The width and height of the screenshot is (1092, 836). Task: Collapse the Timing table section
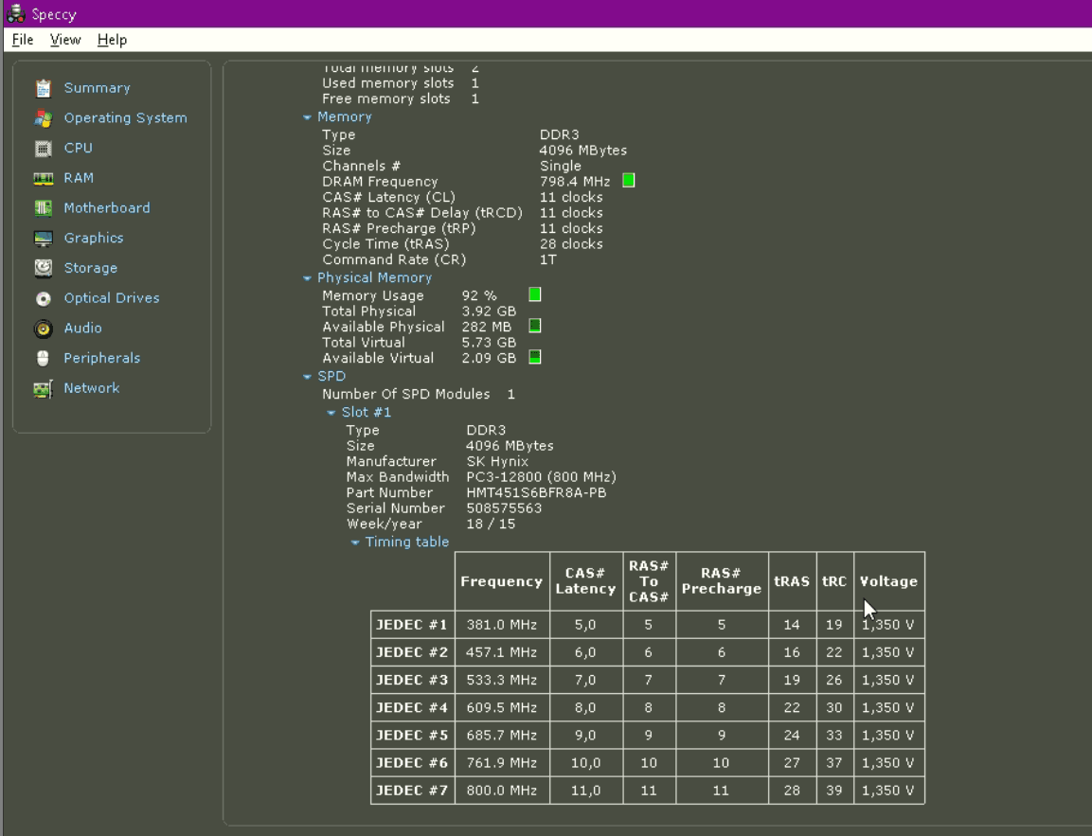(355, 543)
